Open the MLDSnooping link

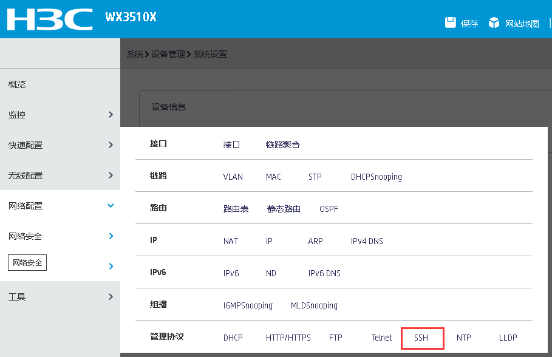(314, 305)
